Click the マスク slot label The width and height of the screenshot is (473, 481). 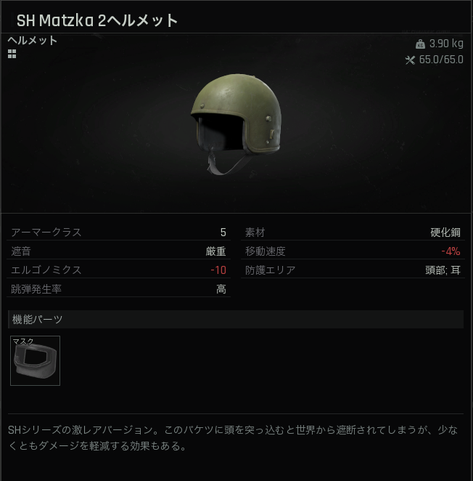[23, 341]
